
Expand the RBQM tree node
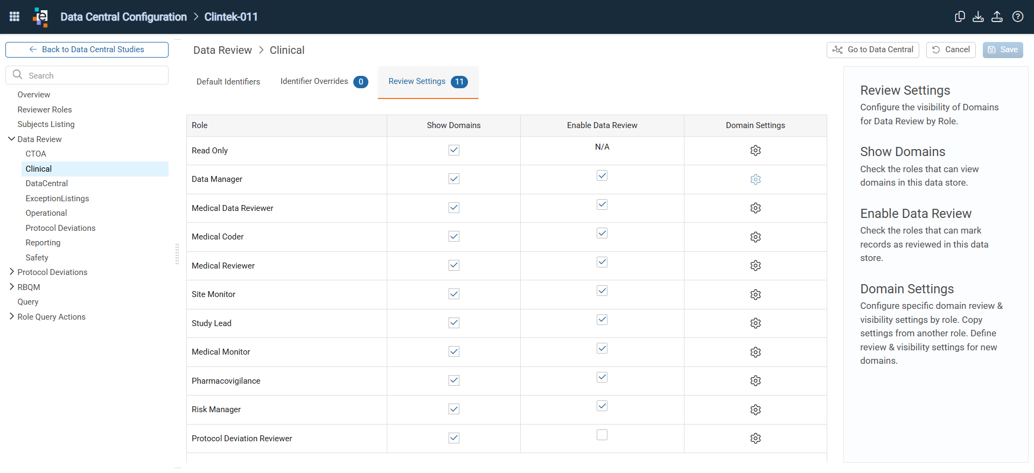pyautogui.click(x=11, y=287)
